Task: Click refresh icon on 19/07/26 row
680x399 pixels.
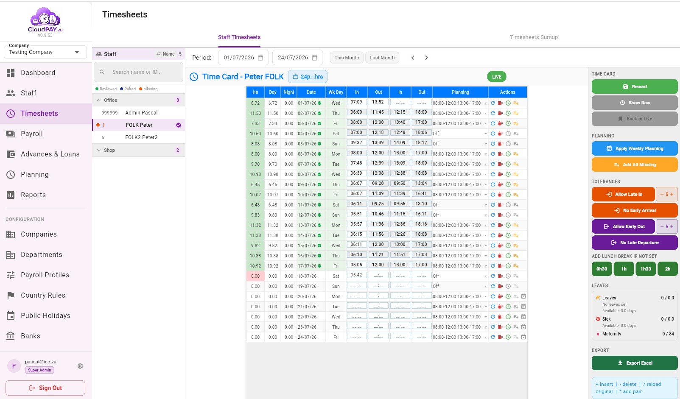Action: [x=493, y=286]
